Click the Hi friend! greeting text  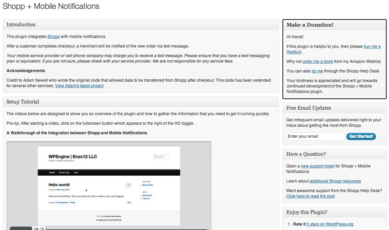295,37
